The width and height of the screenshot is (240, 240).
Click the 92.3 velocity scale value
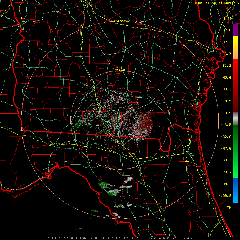[227, 42]
